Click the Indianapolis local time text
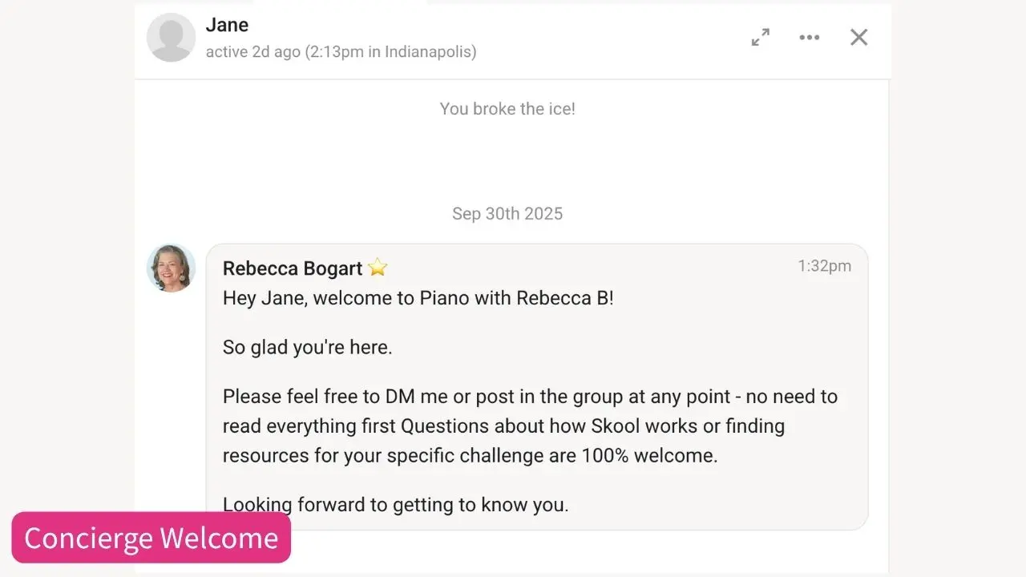 [391, 52]
